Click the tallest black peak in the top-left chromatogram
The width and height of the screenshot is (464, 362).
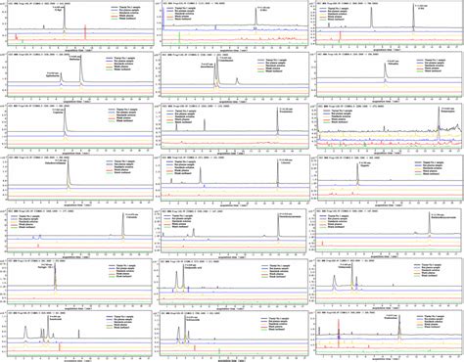65,18
